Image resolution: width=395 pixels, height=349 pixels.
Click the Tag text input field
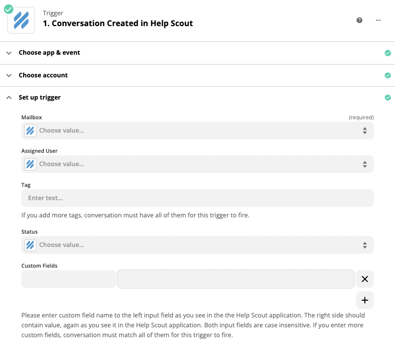[197, 198]
